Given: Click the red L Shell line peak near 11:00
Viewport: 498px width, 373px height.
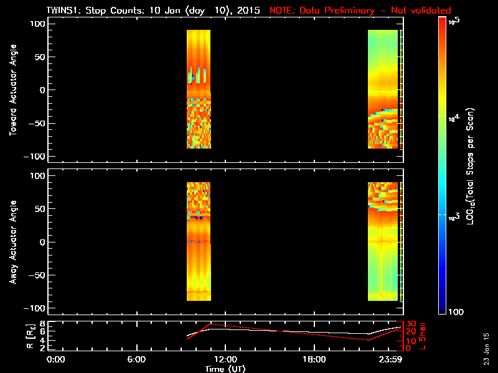Looking at the screenshot, I should pyautogui.click(x=211, y=324).
